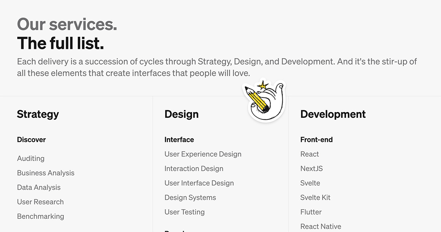Open the Auditing service link
441x232 pixels.
(30, 158)
